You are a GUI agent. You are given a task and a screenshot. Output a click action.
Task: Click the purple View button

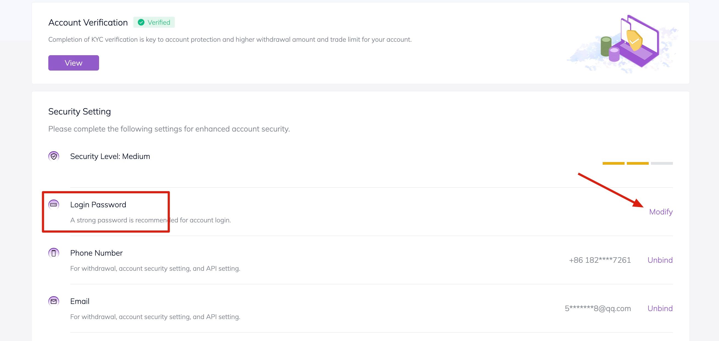click(x=73, y=63)
